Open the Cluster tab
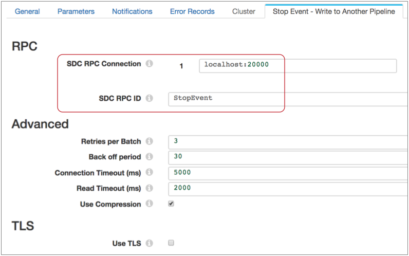409x256 pixels. tap(244, 11)
